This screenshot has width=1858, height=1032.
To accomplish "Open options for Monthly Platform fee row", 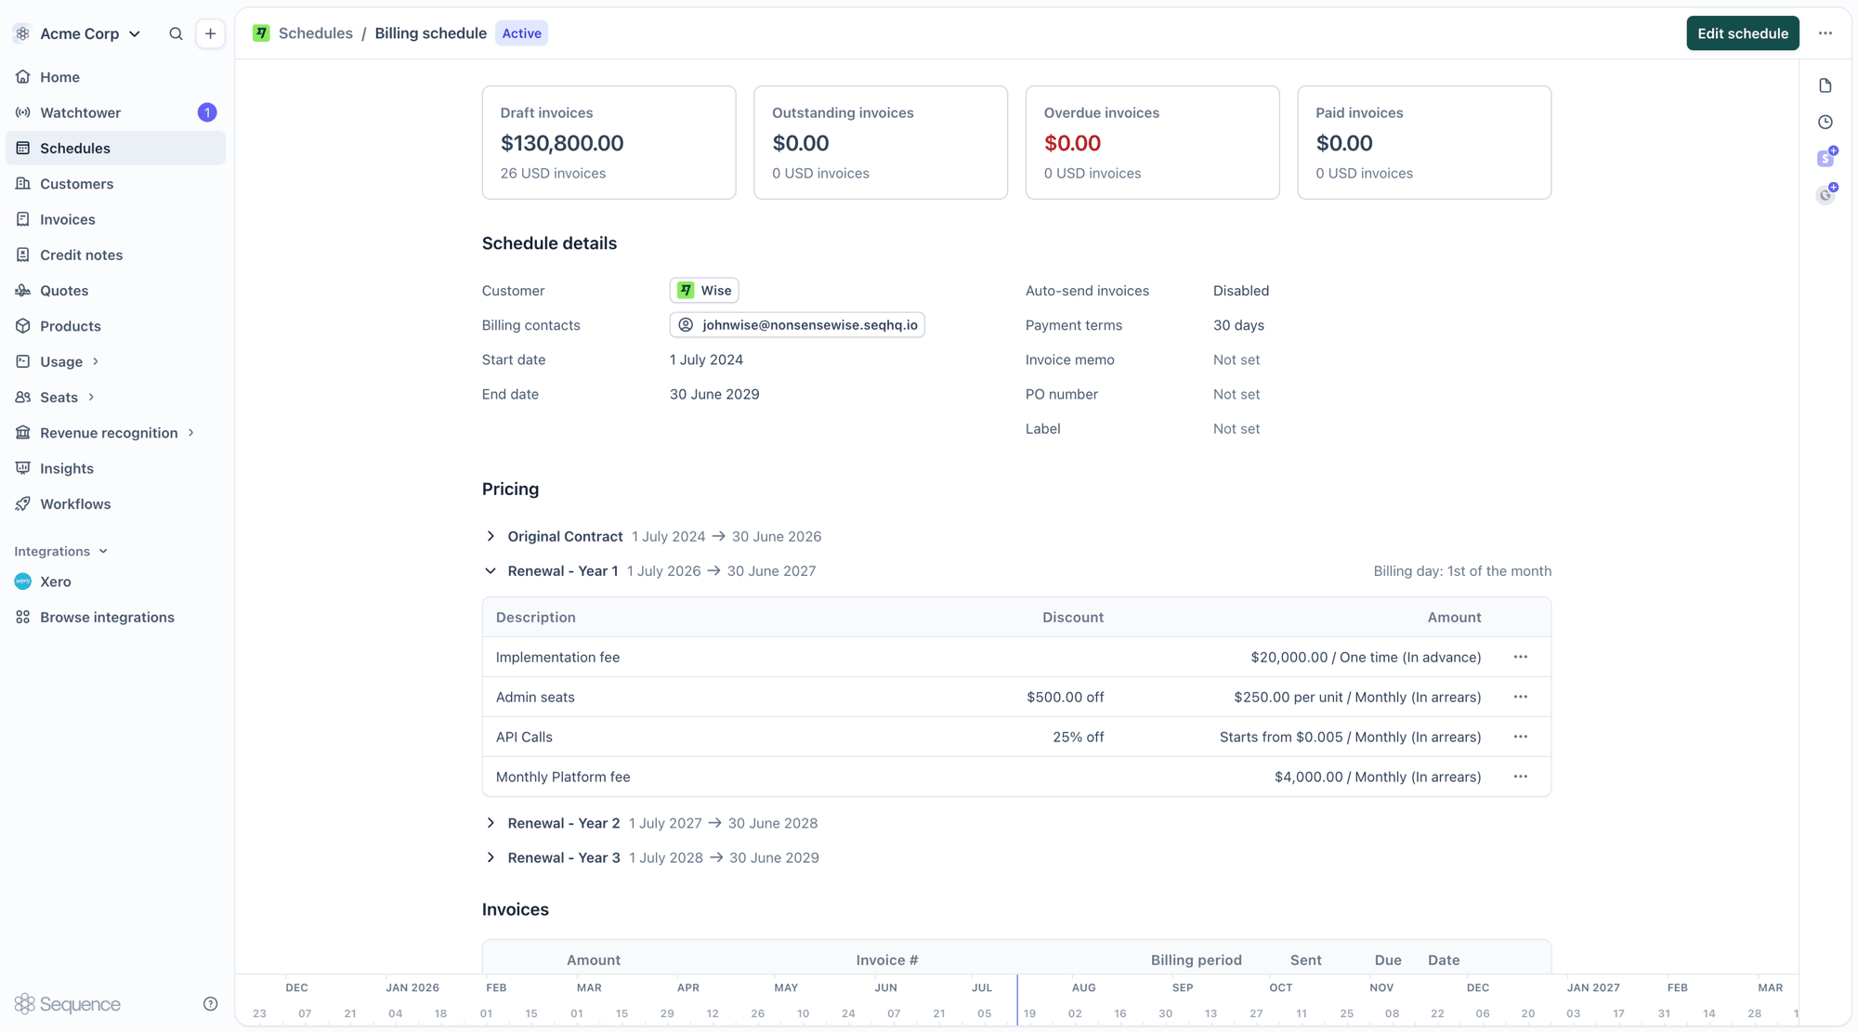I will [1521, 777].
